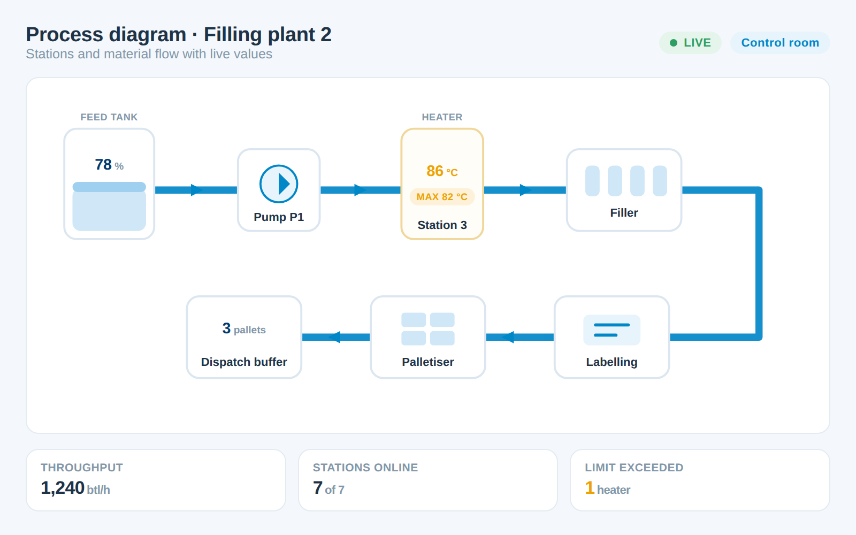Click the Dispatch buffer label
Screen dimensions: 856x535
tap(244, 362)
